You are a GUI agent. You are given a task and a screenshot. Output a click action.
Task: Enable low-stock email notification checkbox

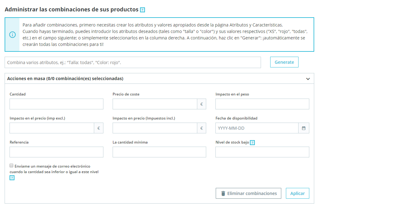[x=12, y=166]
